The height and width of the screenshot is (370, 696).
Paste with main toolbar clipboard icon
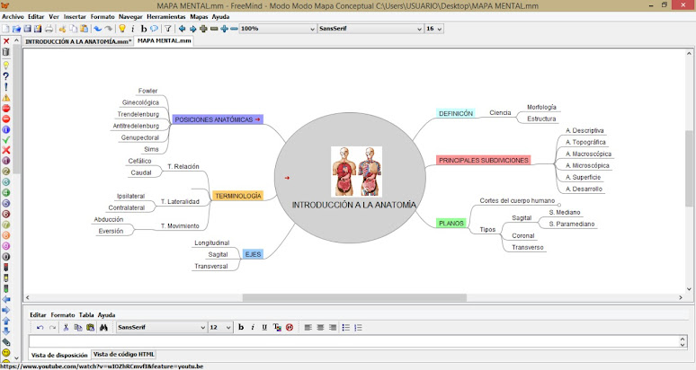coord(84,29)
